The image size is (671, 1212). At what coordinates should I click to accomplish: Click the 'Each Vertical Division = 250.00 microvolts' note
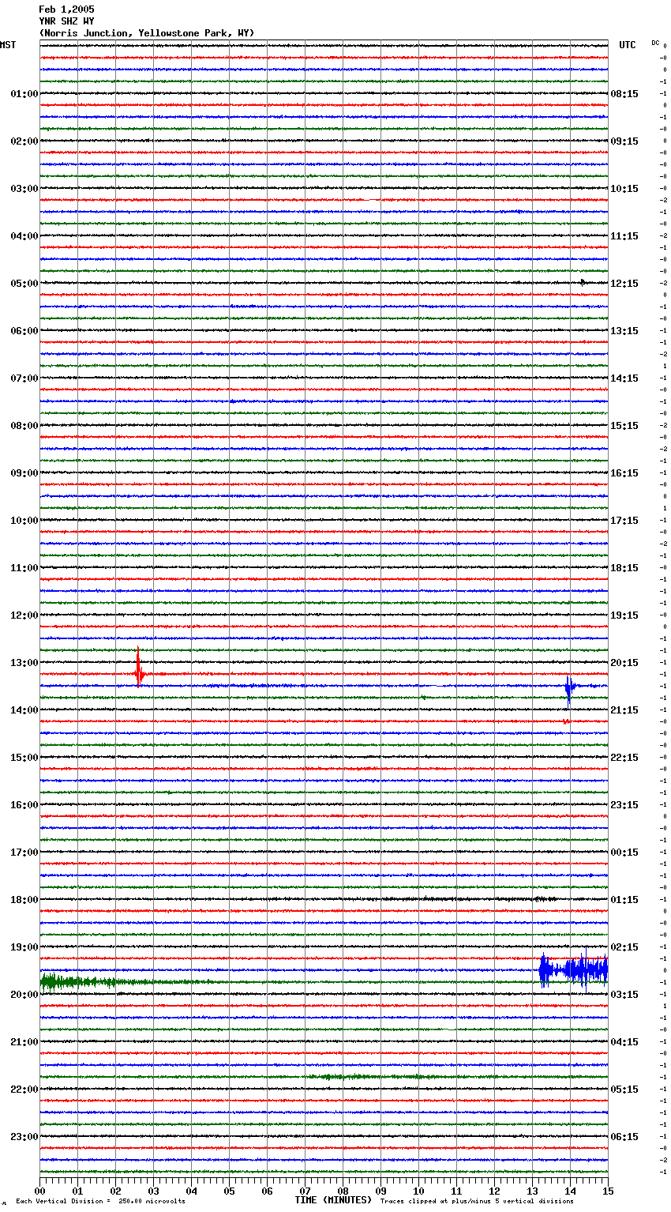100,1201
